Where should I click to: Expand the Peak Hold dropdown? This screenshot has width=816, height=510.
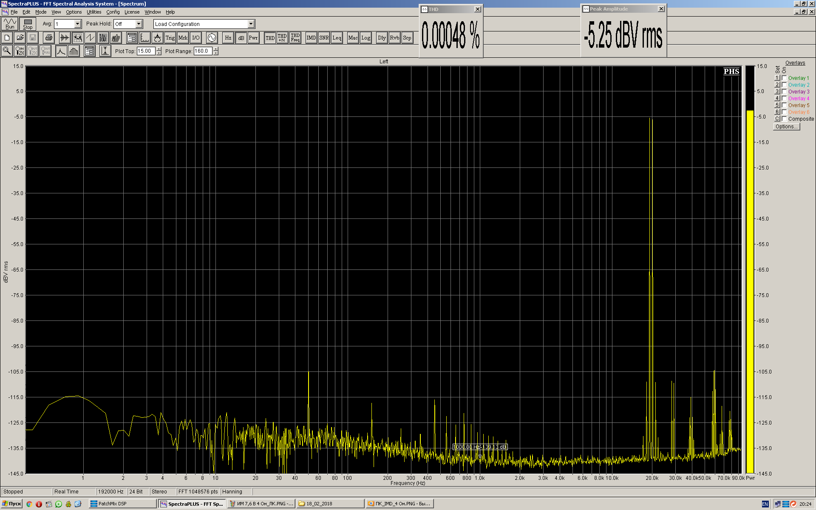click(139, 24)
